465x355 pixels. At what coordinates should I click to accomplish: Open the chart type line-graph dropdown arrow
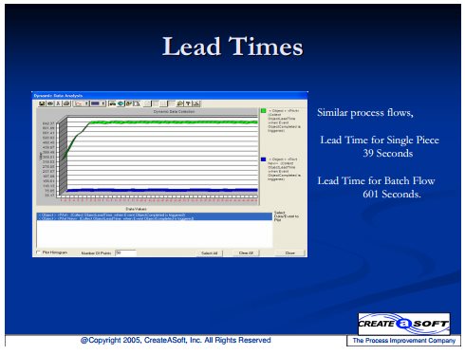[86, 103]
